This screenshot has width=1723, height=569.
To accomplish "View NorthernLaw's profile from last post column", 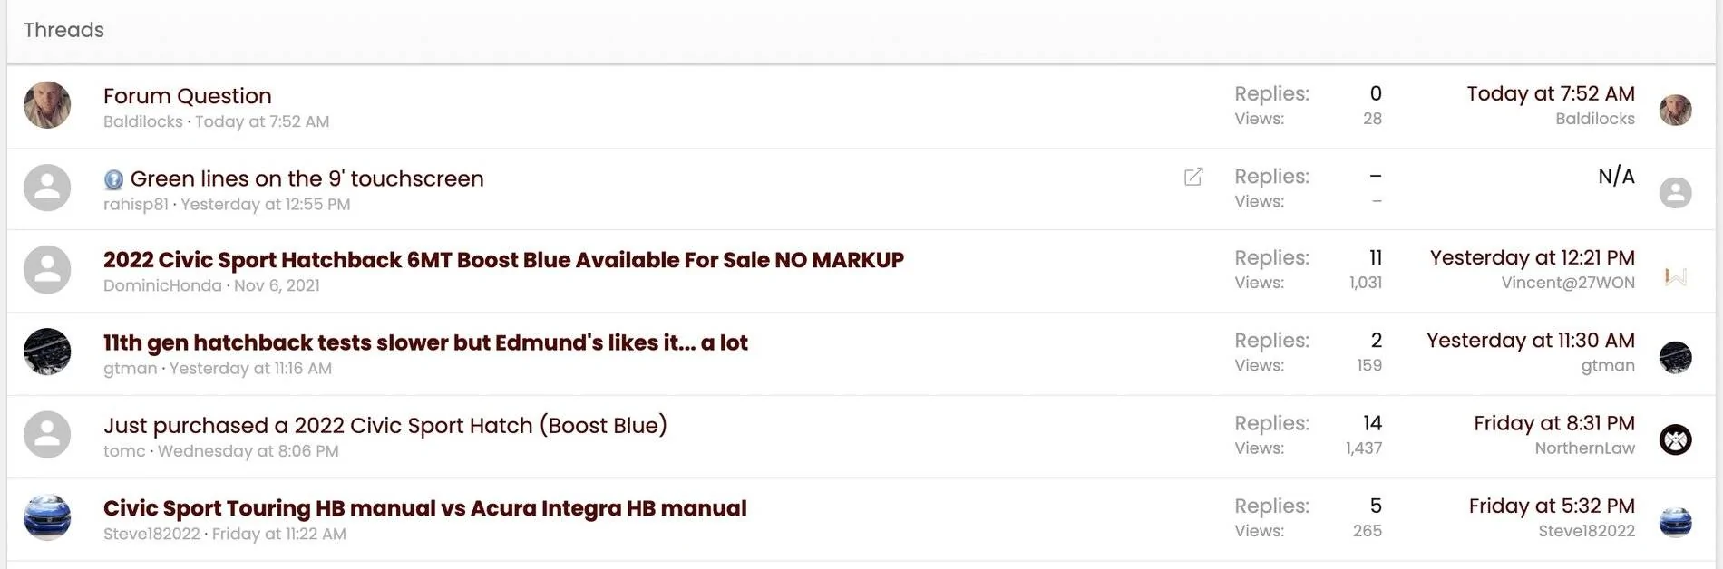I will (1584, 448).
